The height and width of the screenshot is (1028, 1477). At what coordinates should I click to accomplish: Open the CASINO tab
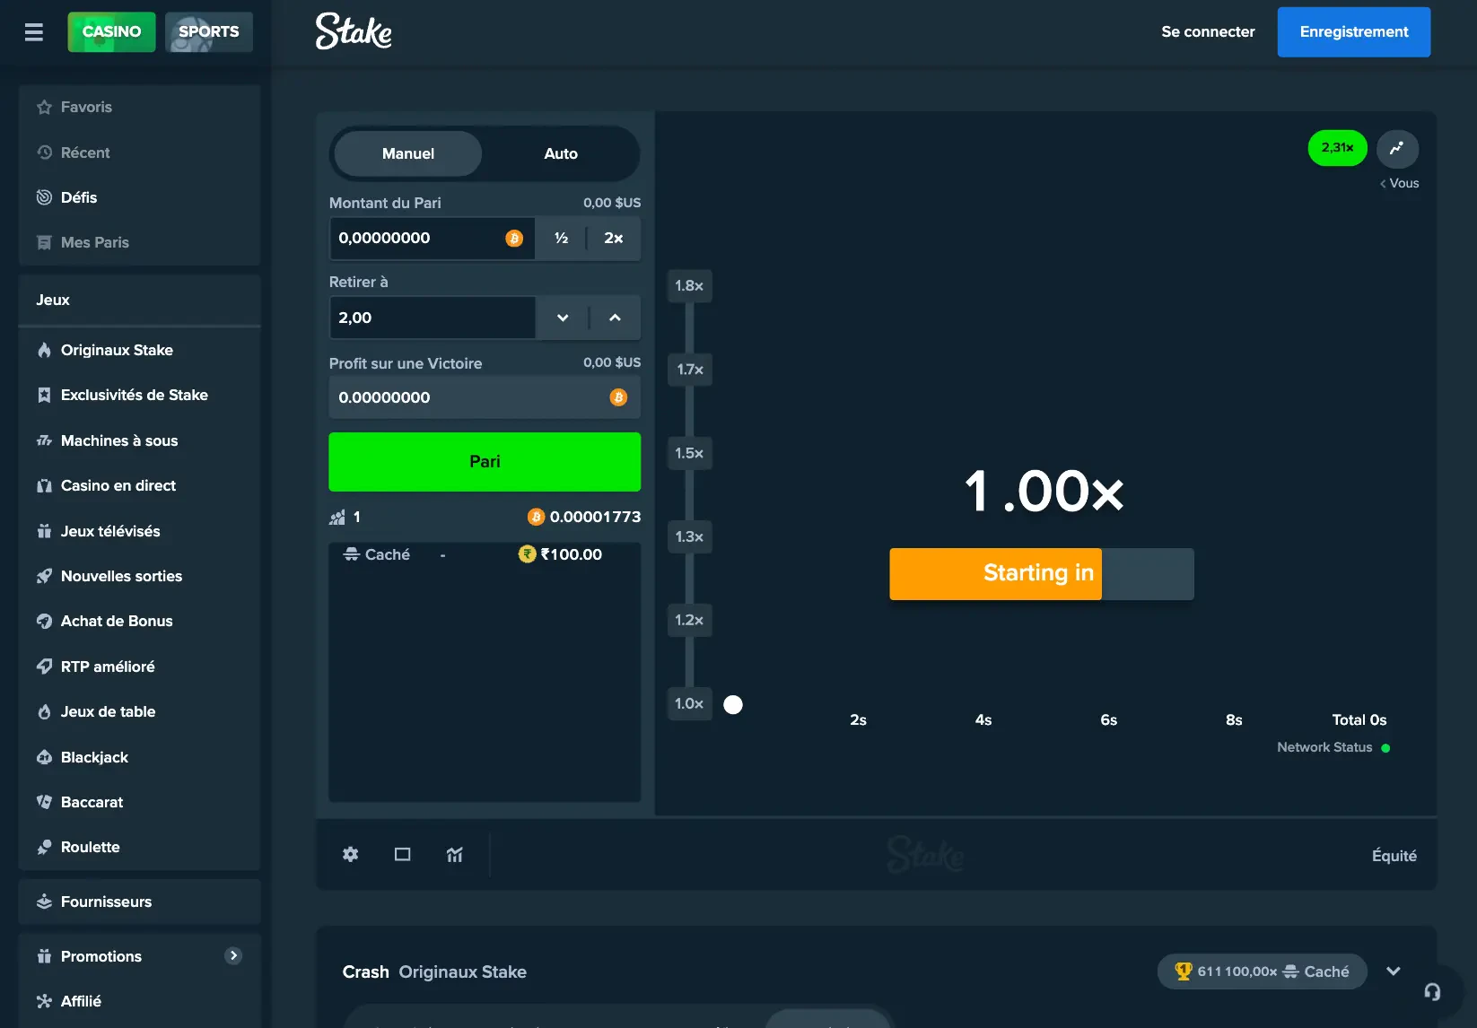click(111, 31)
